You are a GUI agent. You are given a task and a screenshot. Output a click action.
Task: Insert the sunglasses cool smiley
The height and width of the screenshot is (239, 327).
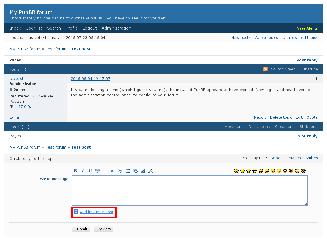303,171
